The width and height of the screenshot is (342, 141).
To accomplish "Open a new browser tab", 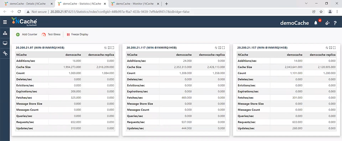I will (166, 4).
